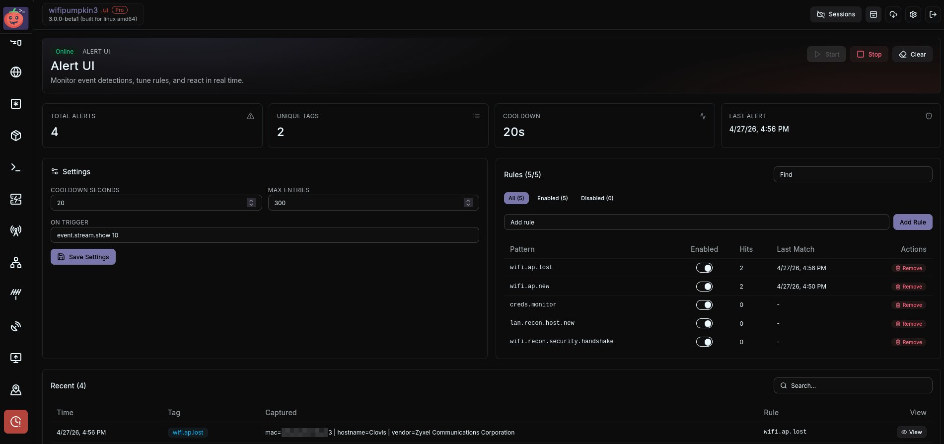This screenshot has width=944, height=444.
Task: Select the All (5) rules filter tab
Action: [x=516, y=198]
